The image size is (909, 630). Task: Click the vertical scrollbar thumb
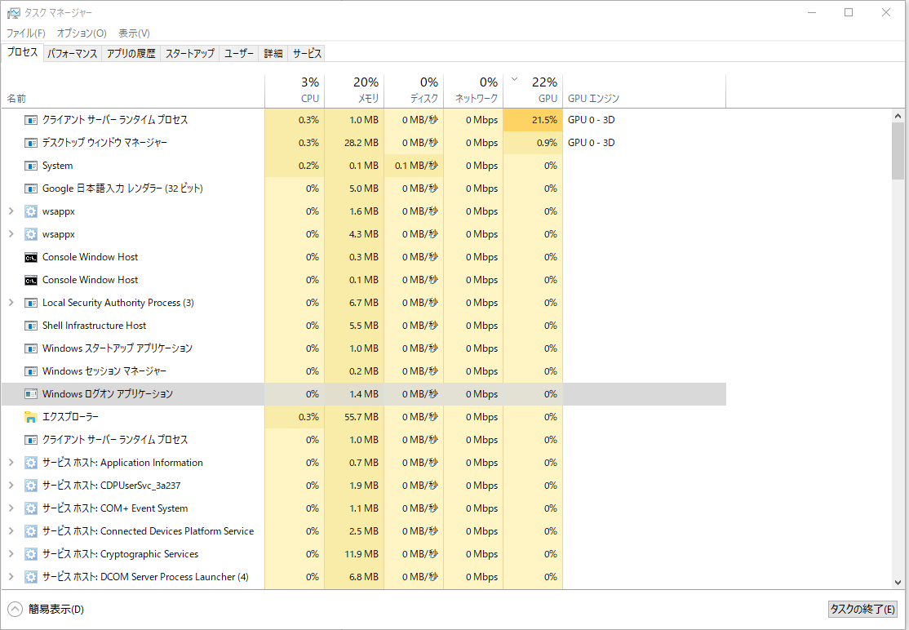pyautogui.click(x=898, y=151)
